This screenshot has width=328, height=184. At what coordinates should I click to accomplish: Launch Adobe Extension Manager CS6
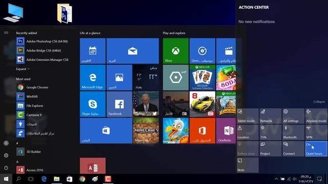tap(43, 60)
